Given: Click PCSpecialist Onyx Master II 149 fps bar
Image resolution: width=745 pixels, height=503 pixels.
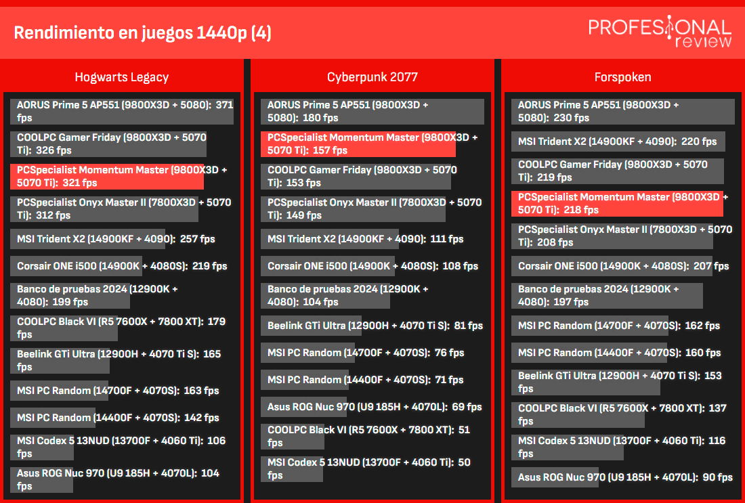Looking at the screenshot, I should (353, 209).
